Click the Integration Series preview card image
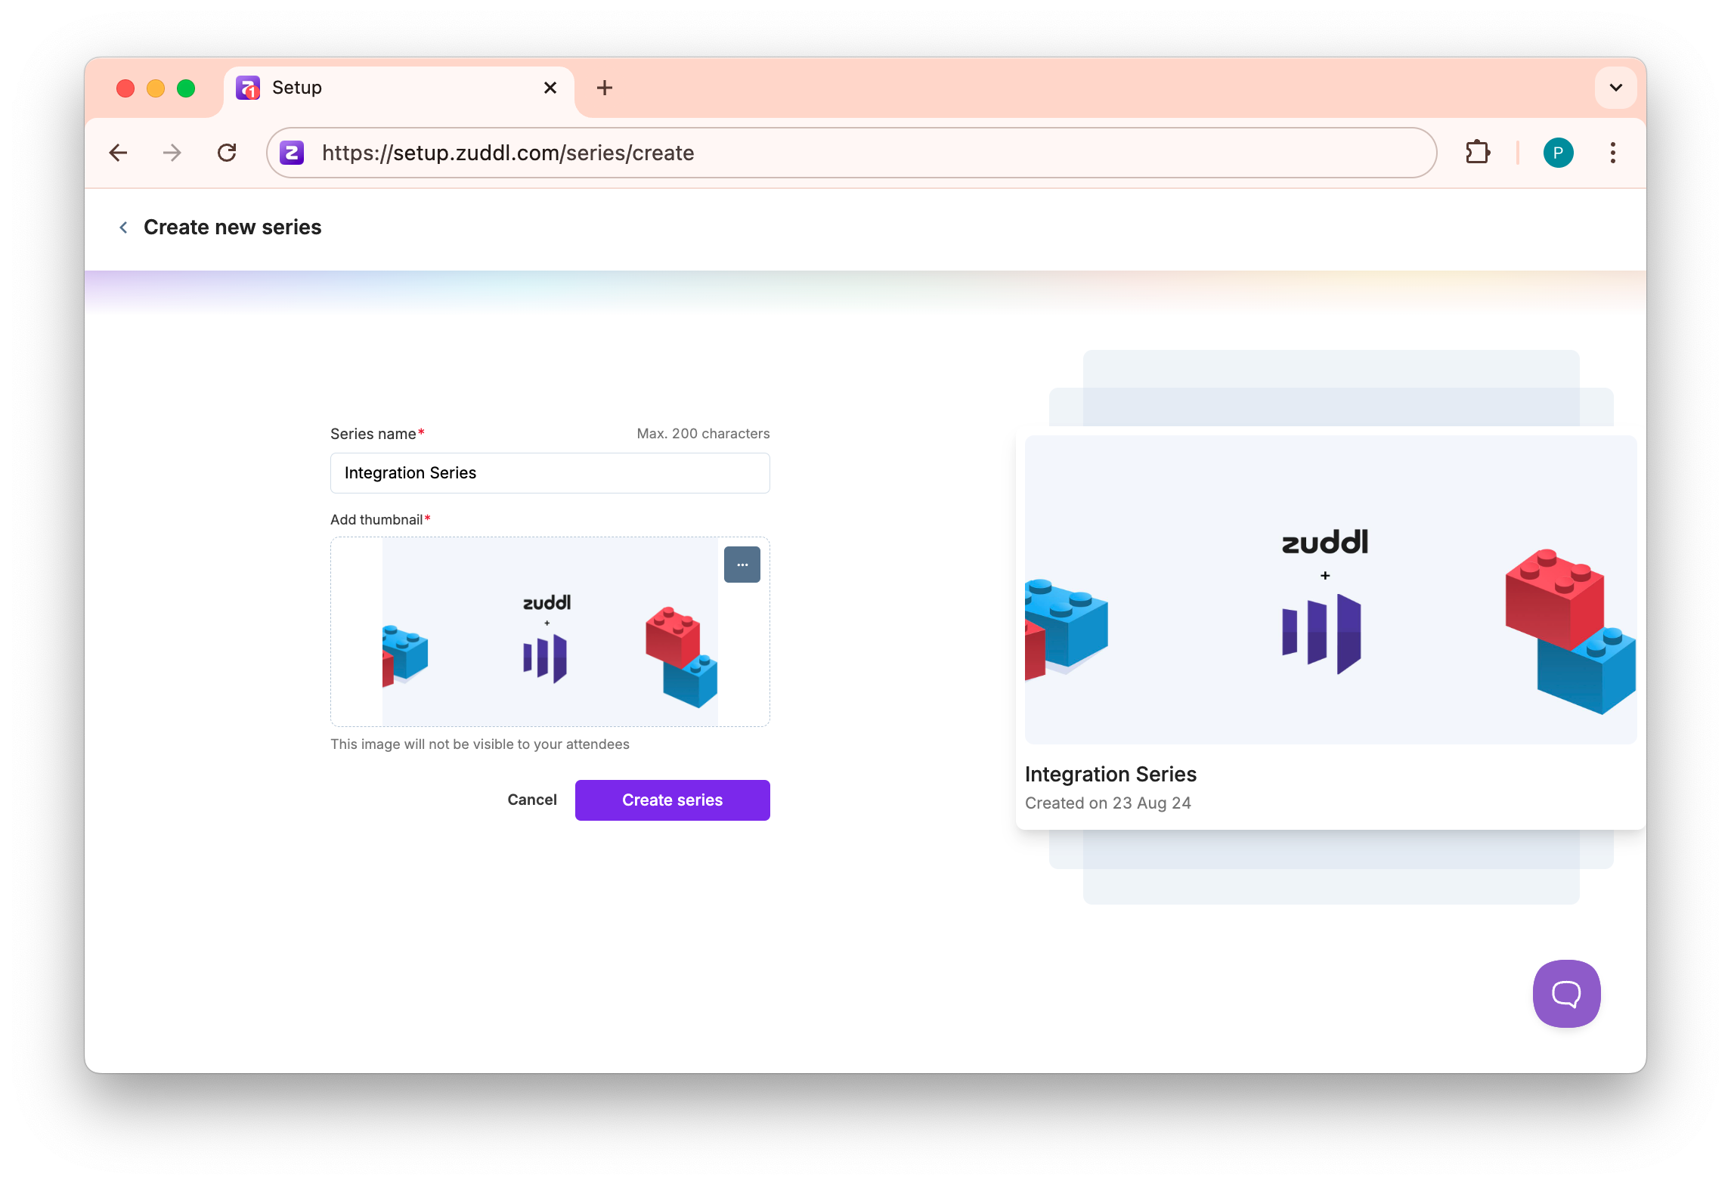1731x1185 pixels. tap(1330, 589)
